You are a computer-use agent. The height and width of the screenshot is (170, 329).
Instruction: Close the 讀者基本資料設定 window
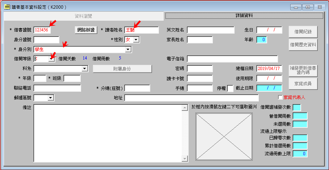point(320,7)
